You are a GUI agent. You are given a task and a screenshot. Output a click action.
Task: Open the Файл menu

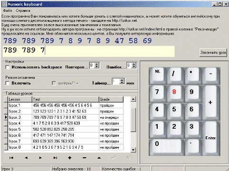click(8, 11)
